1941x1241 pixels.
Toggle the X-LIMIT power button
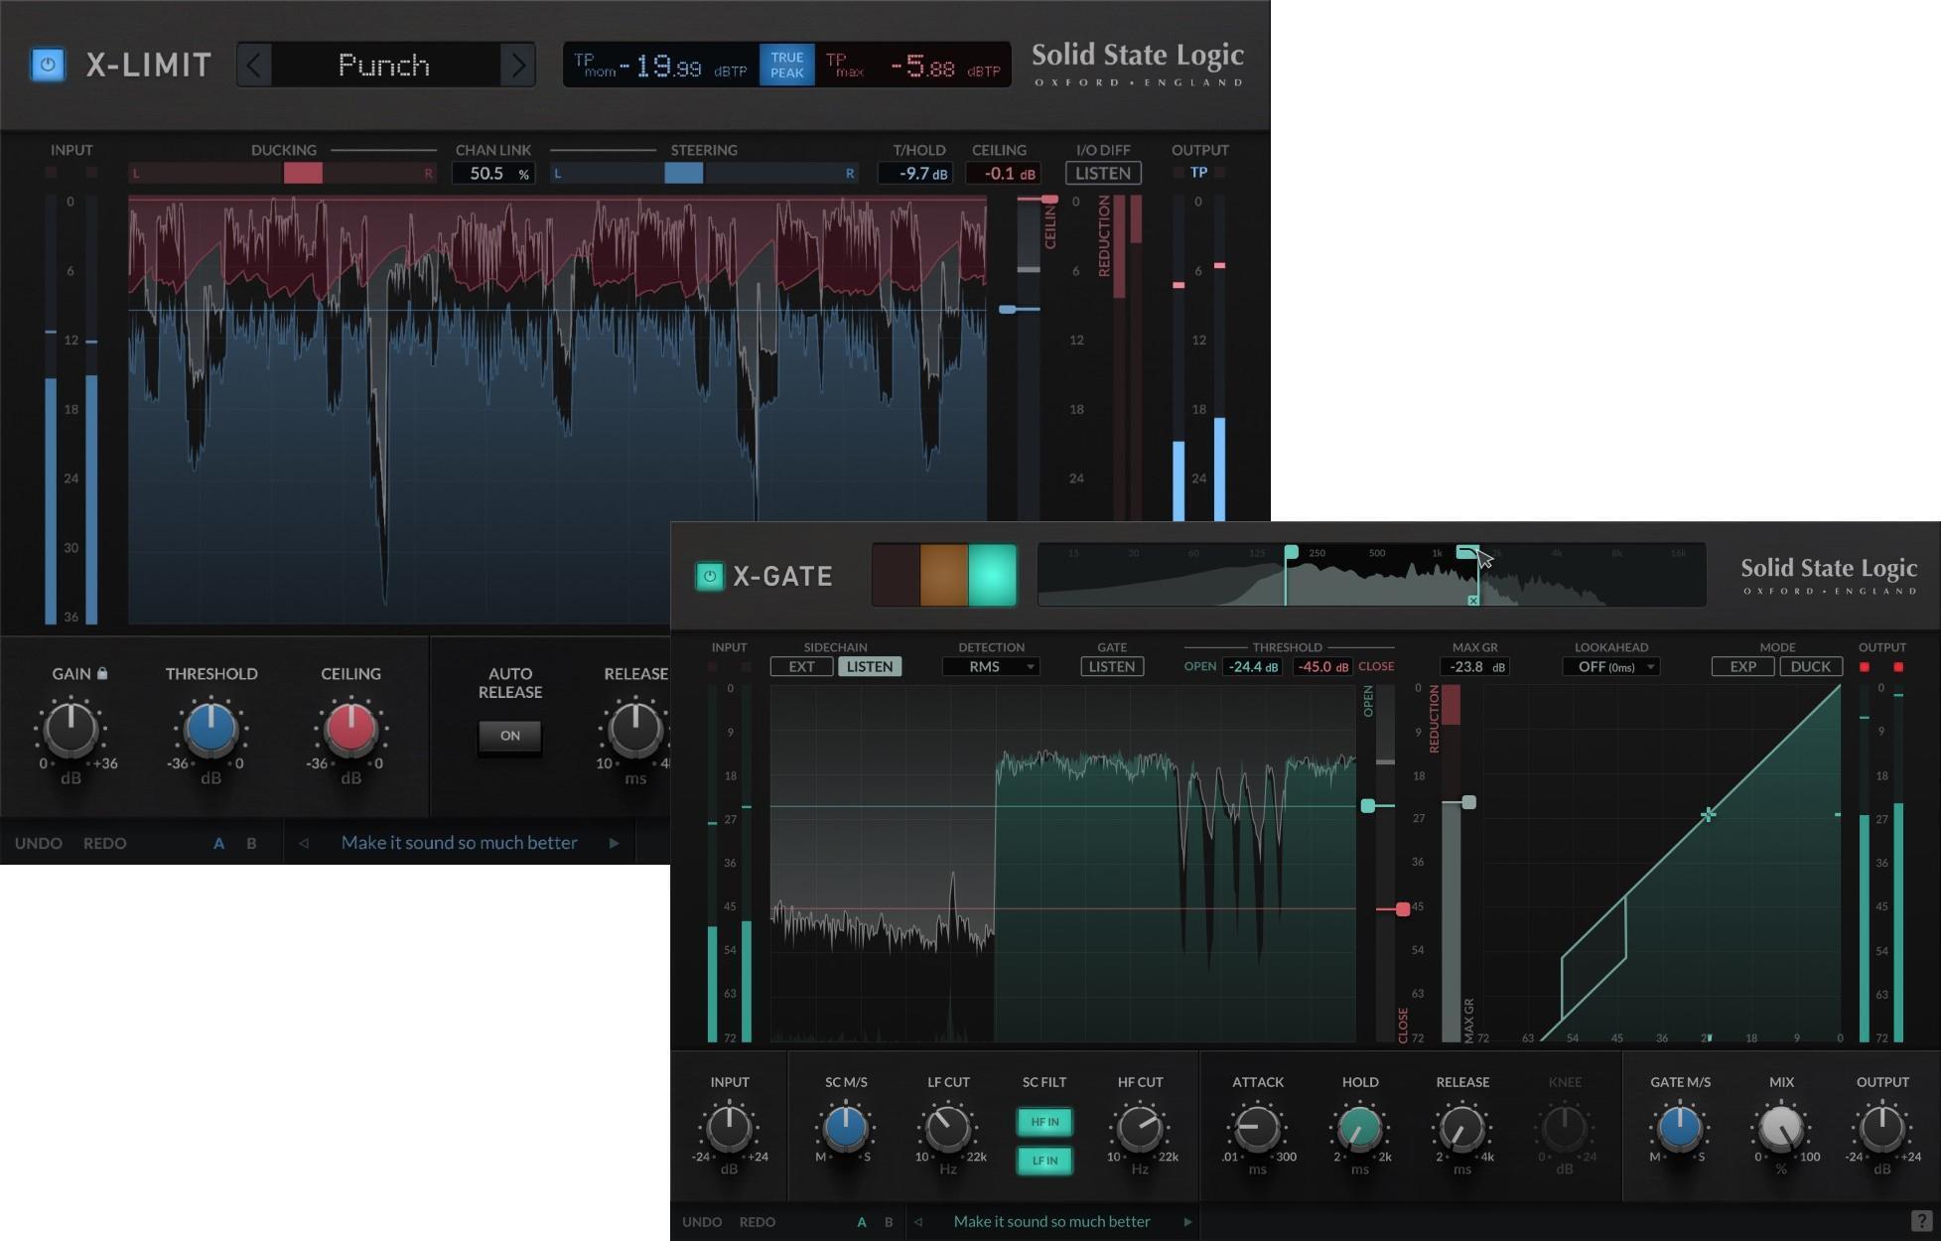pyautogui.click(x=46, y=64)
